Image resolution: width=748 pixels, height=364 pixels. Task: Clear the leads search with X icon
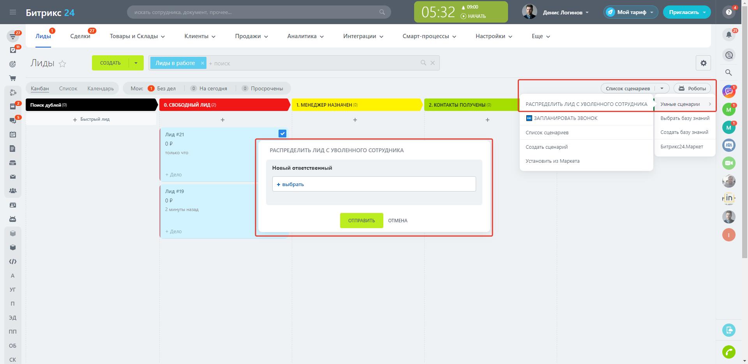432,63
